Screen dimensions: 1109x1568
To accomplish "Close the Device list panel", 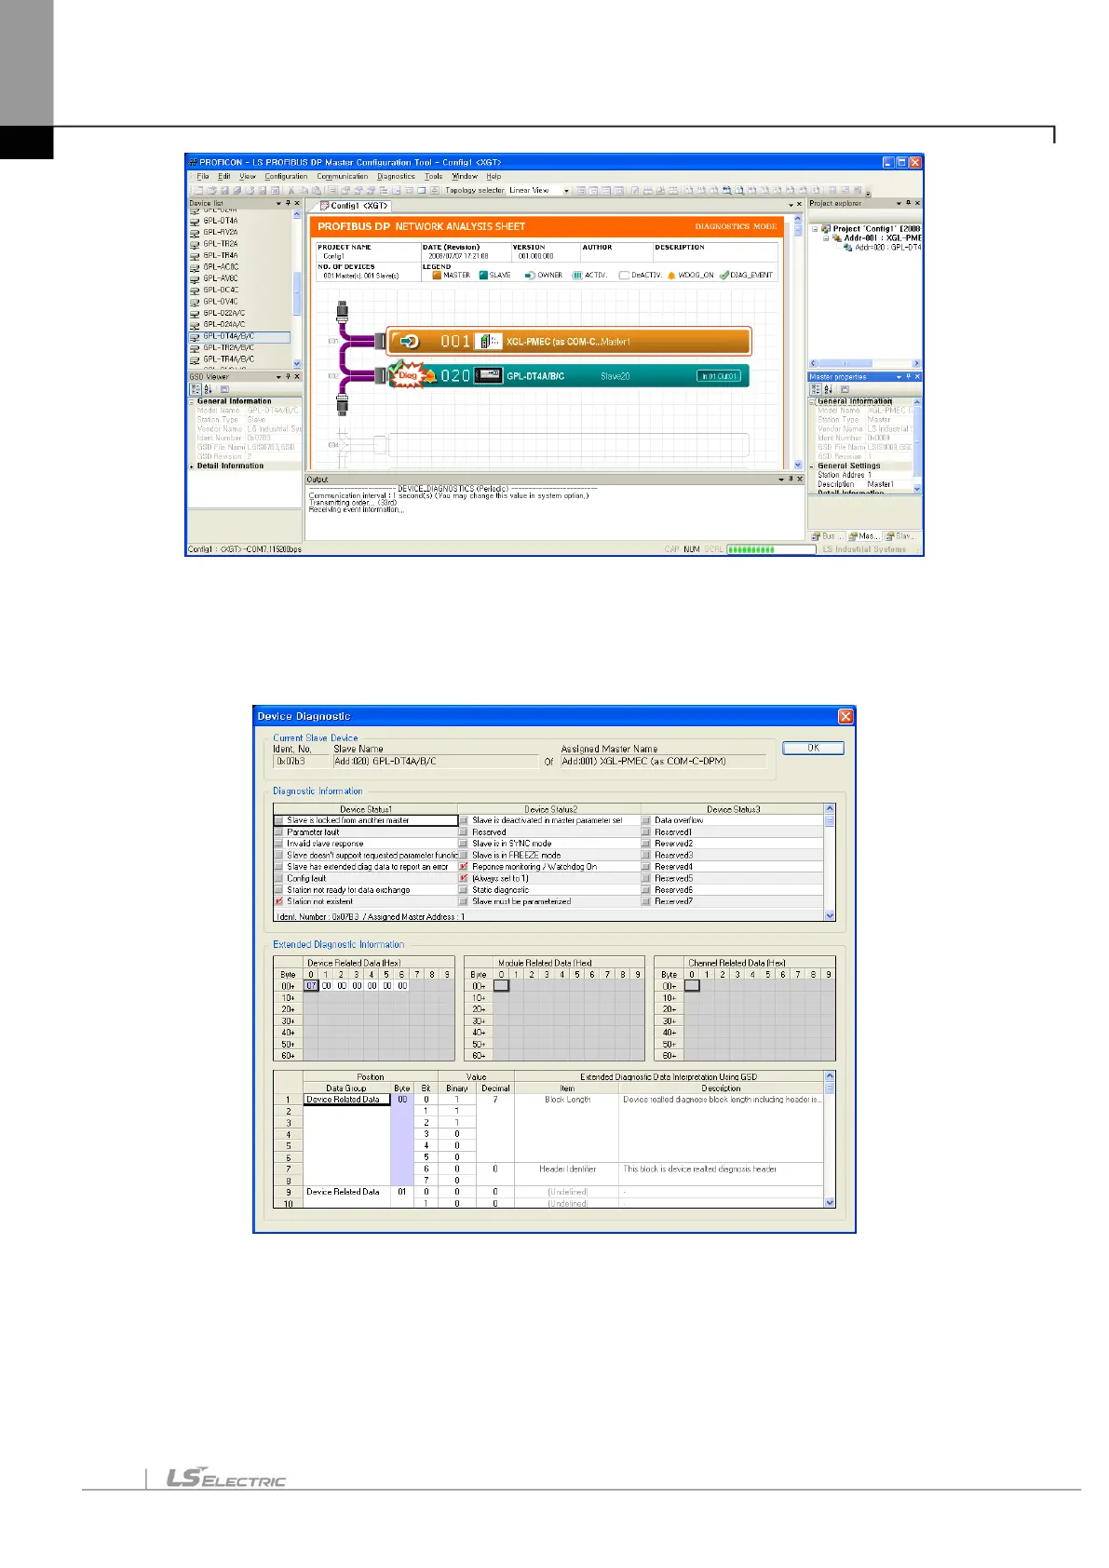I will tap(297, 203).
